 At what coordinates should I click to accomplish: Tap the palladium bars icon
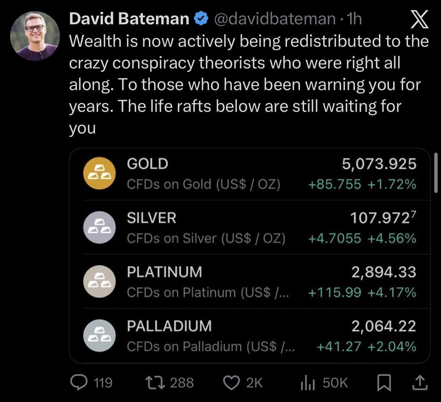(99, 335)
